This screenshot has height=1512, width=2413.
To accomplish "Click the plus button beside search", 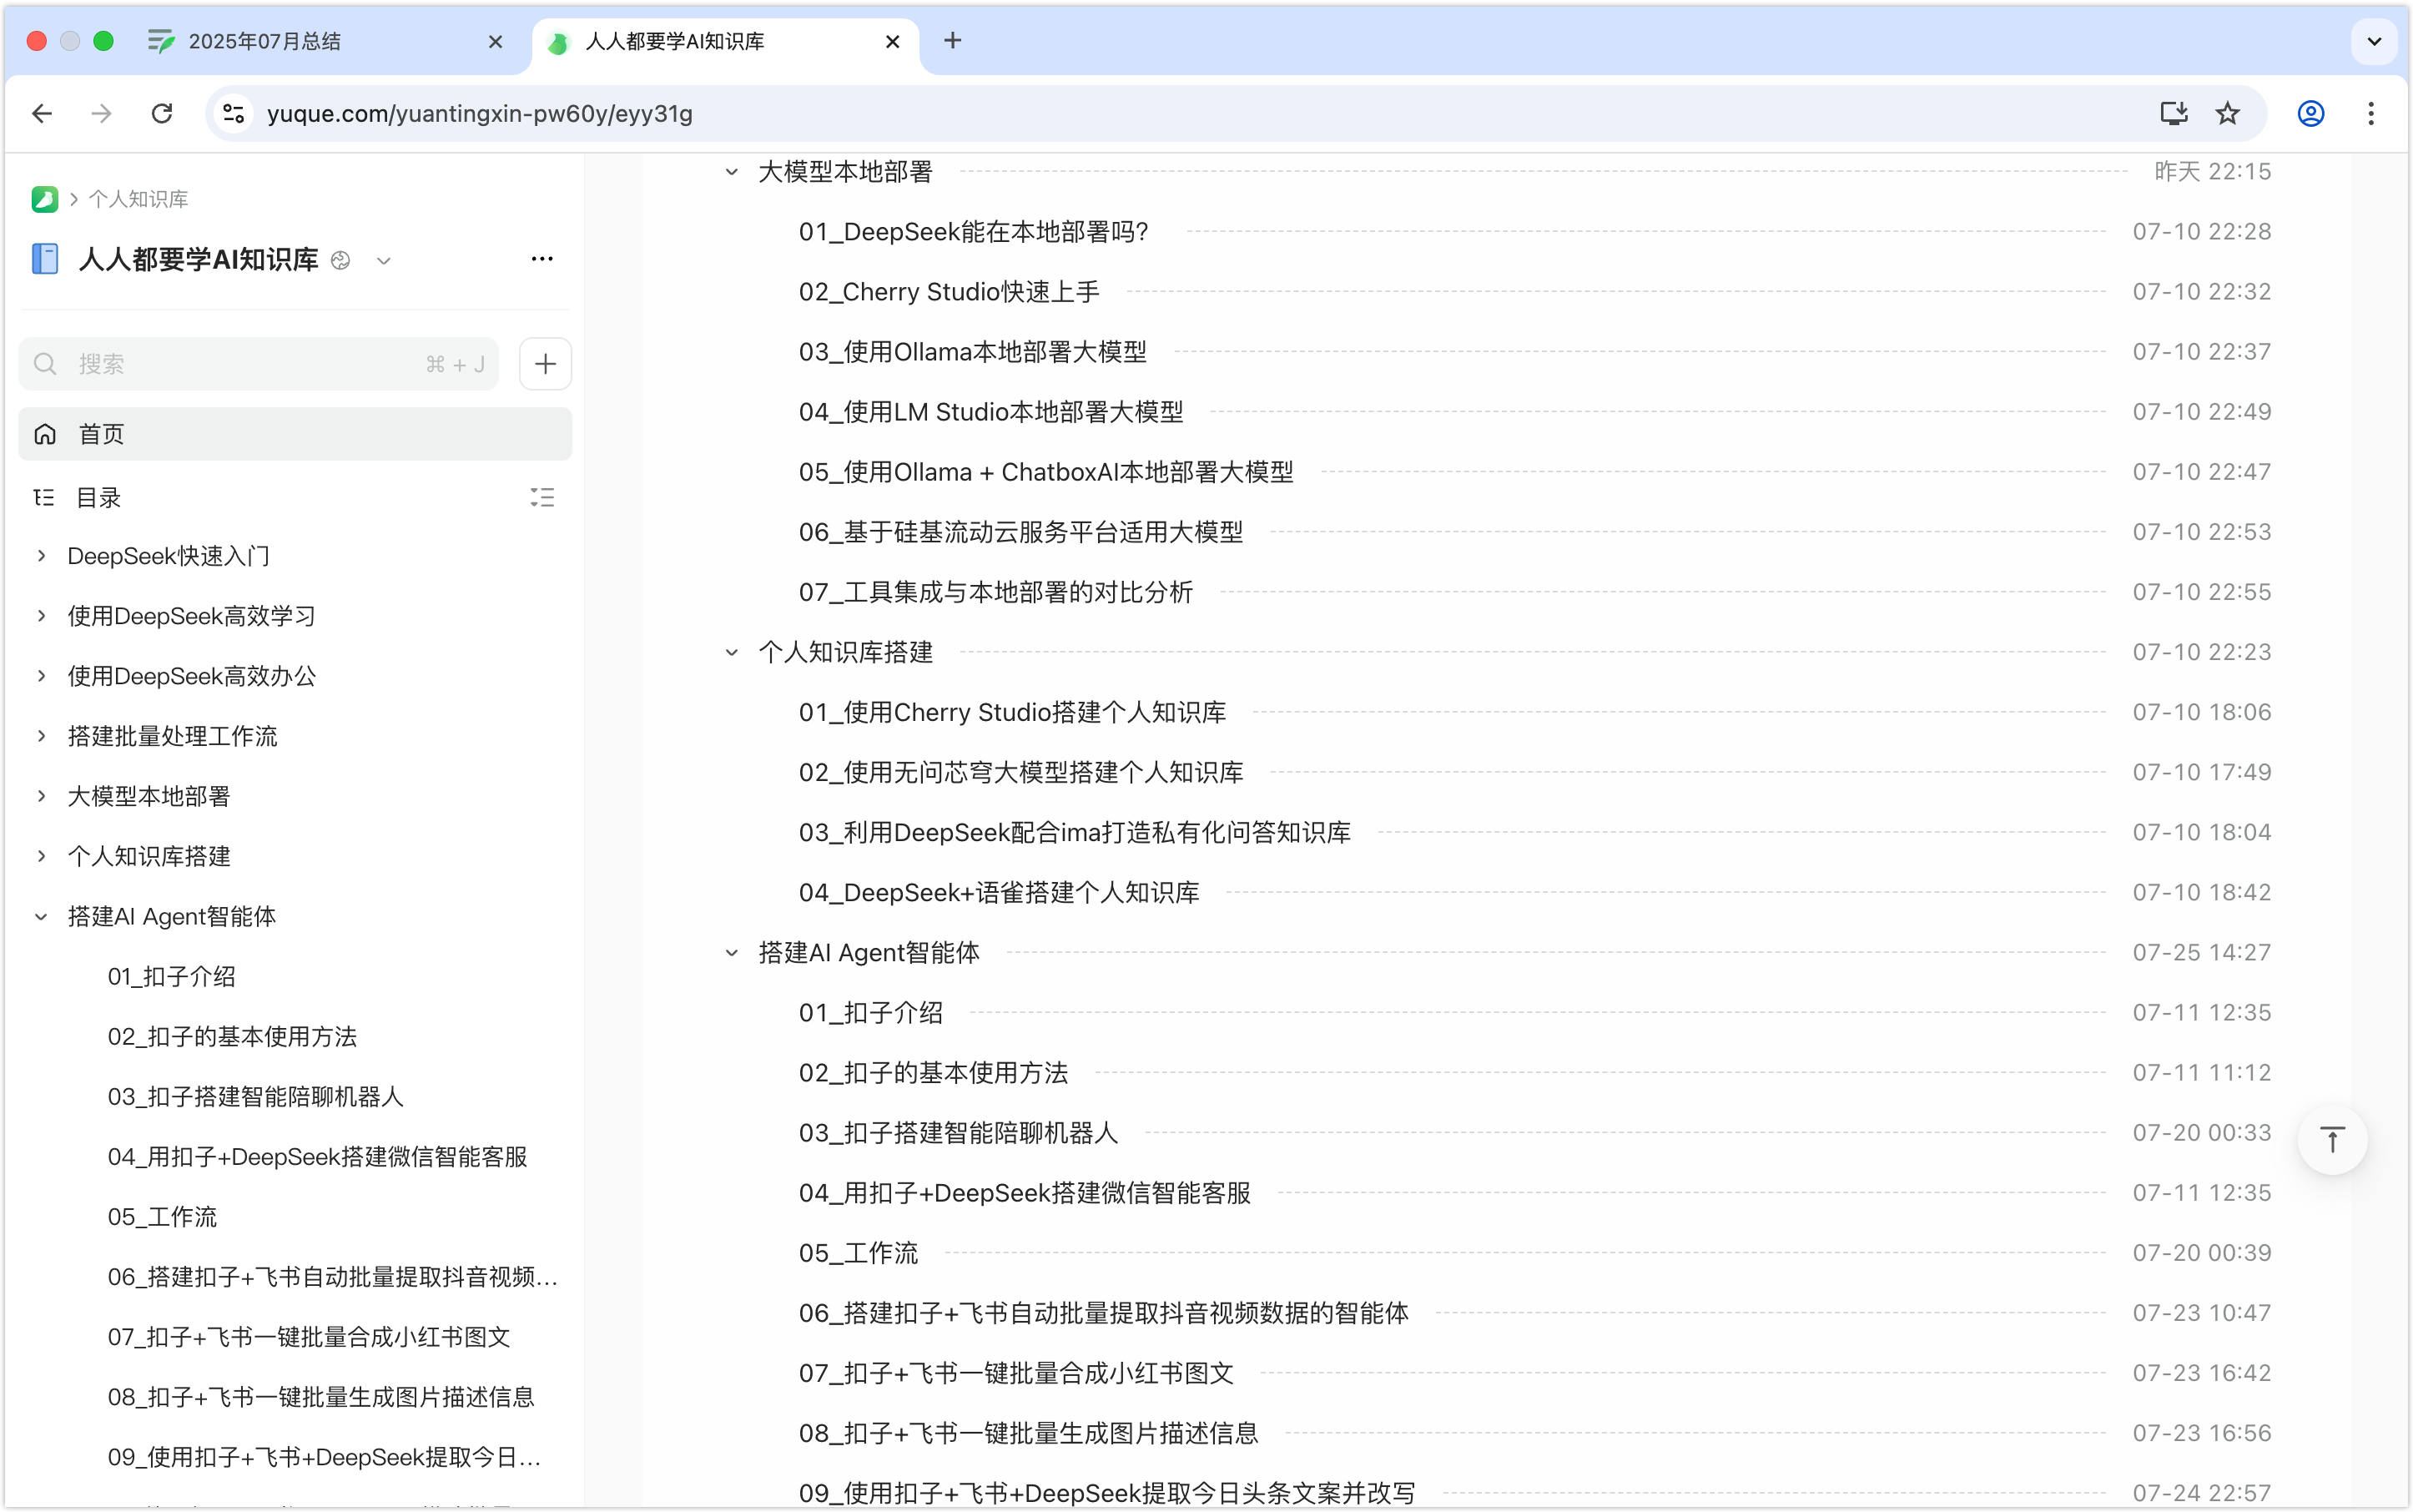I will point(545,364).
